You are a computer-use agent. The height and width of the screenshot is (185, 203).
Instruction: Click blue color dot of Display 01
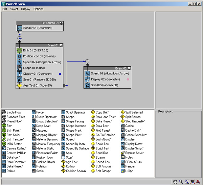coord(60,74)
